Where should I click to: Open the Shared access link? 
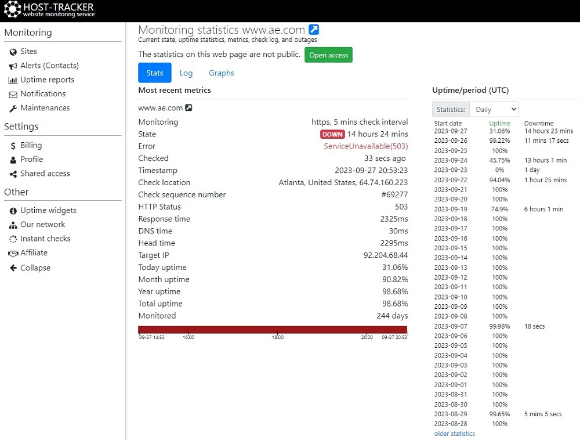pyautogui.click(x=45, y=173)
